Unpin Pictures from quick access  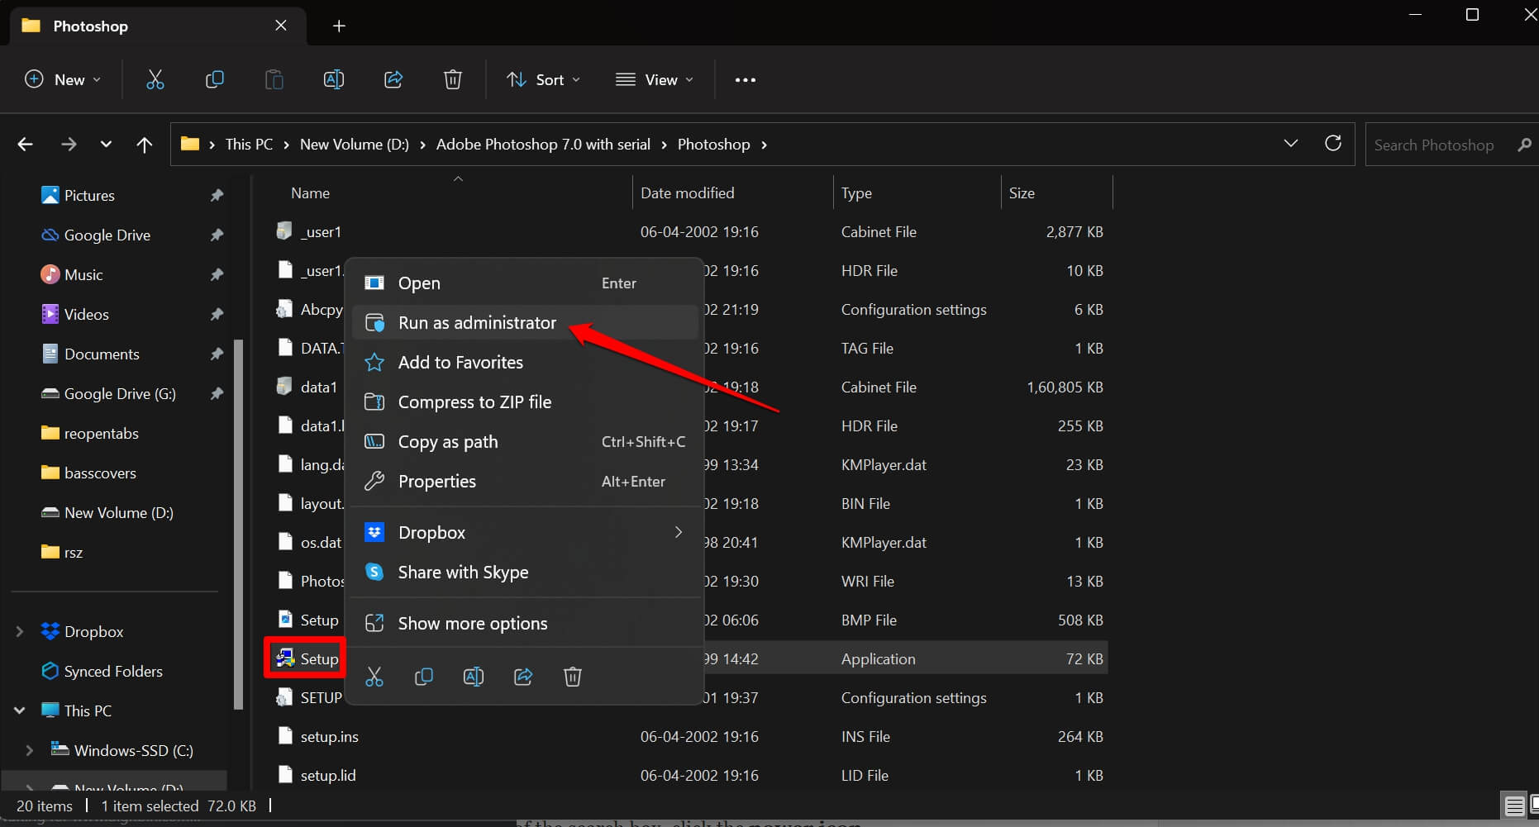point(217,195)
